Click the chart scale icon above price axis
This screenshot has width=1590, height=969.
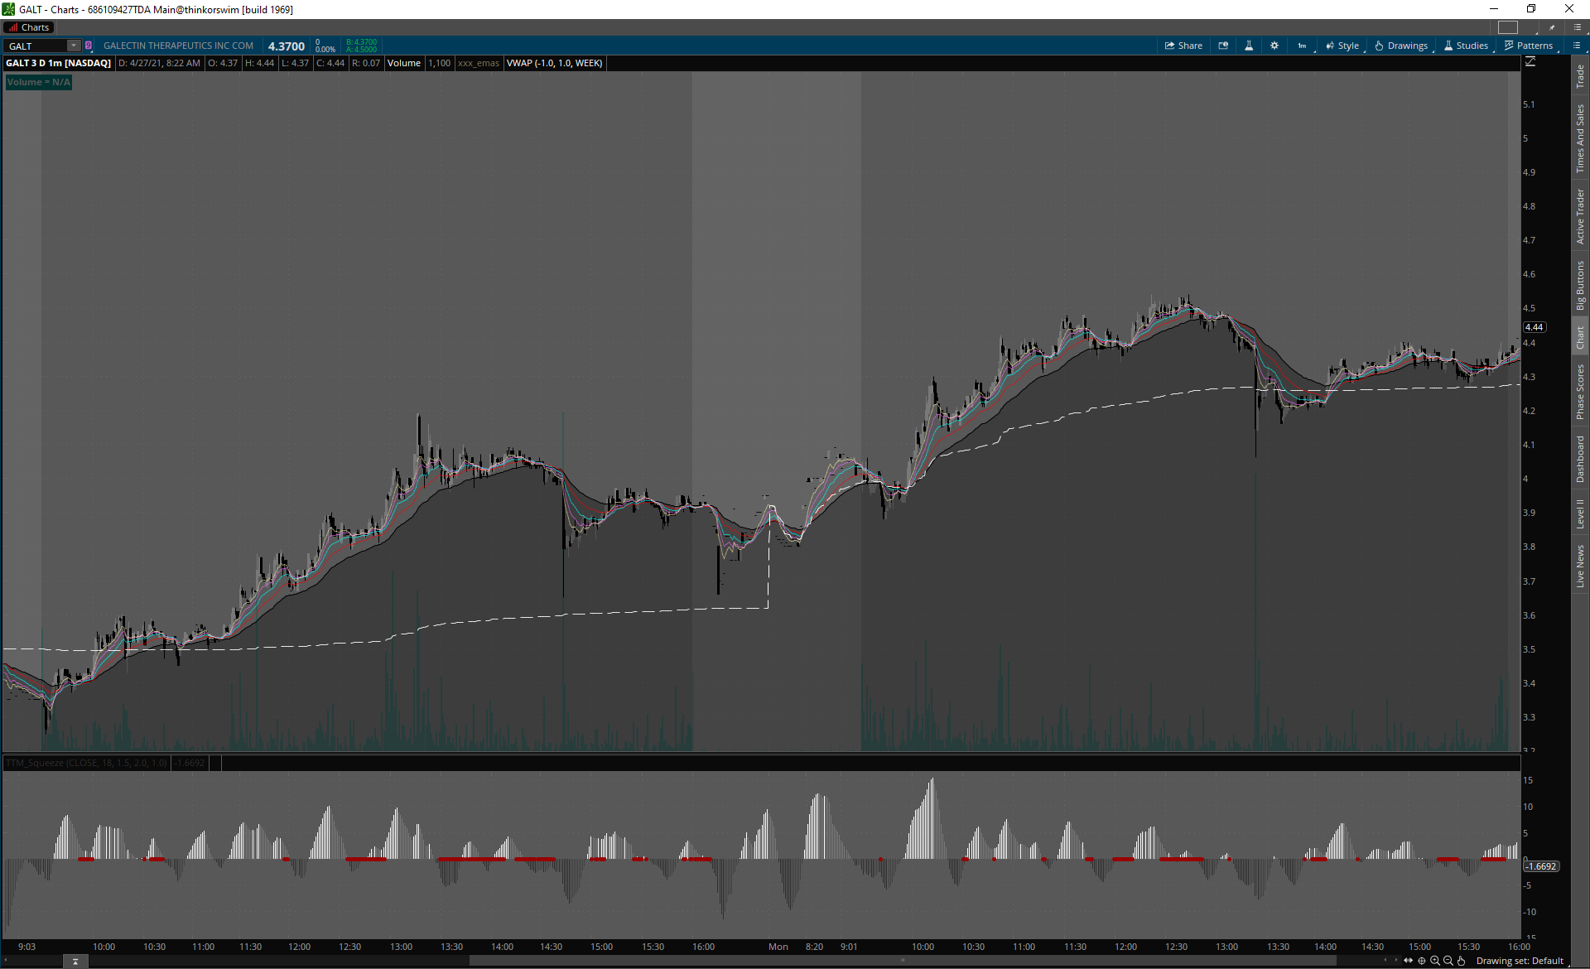tap(1530, 62)
